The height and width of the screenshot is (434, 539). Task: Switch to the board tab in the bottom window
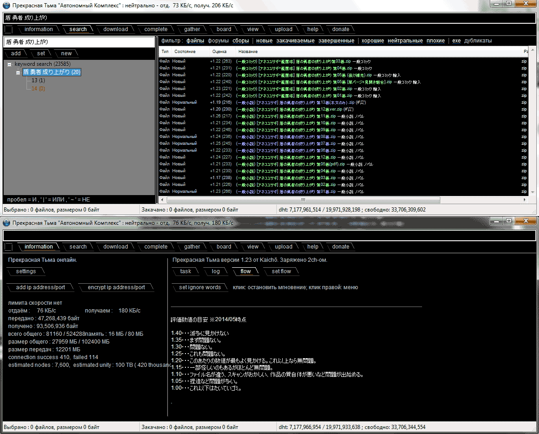click(224, 247)
